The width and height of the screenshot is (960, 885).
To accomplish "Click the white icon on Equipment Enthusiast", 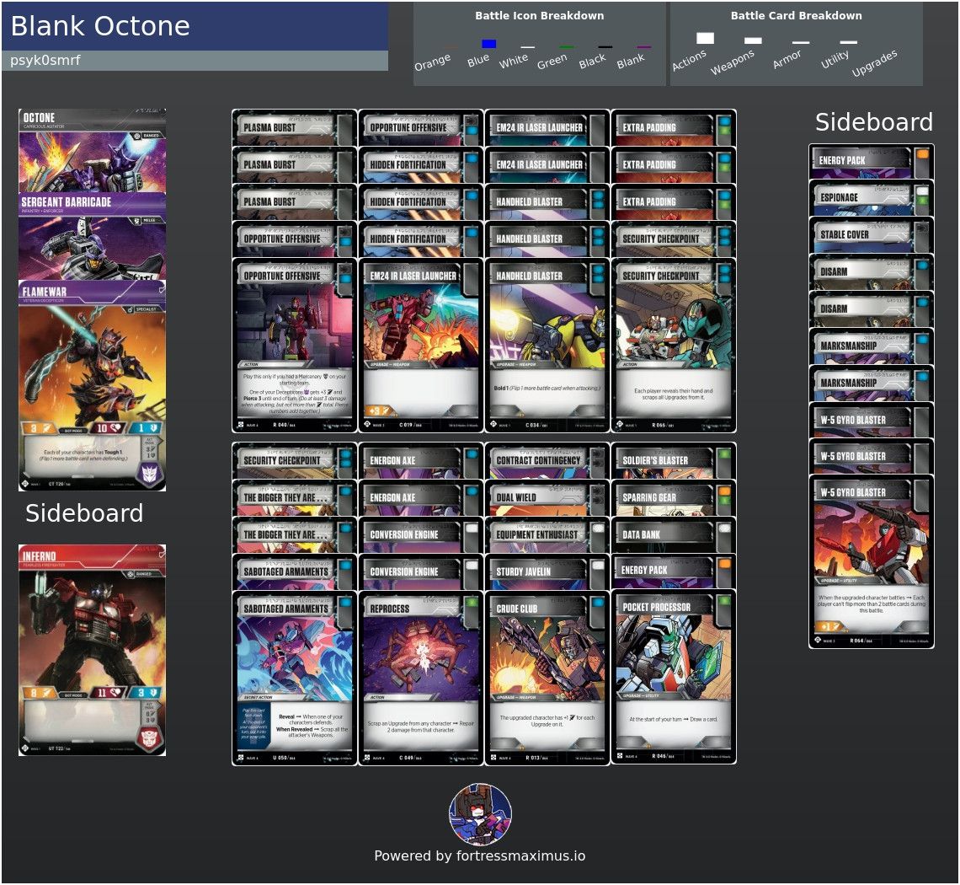I will (598, 528).
